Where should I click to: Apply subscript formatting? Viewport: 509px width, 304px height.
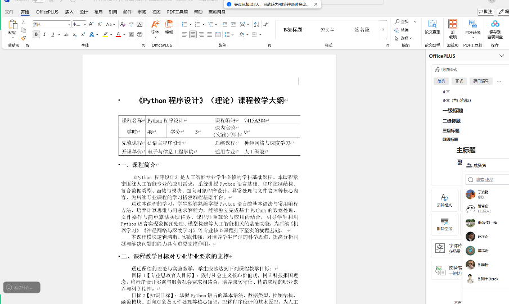click(x=75, y=34)
